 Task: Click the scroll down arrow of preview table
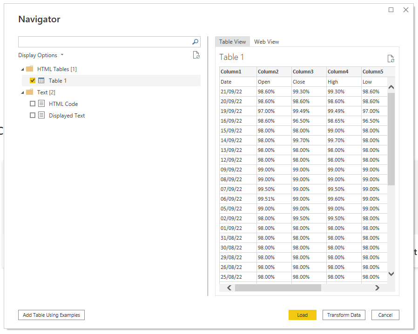pos(391,274)
